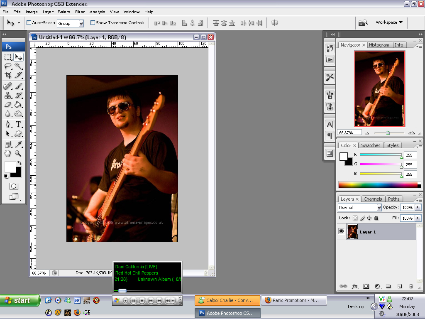The height and width of the screenshot is (319, 425).
Task: Open the Filter menu
Action: point(80,12)
